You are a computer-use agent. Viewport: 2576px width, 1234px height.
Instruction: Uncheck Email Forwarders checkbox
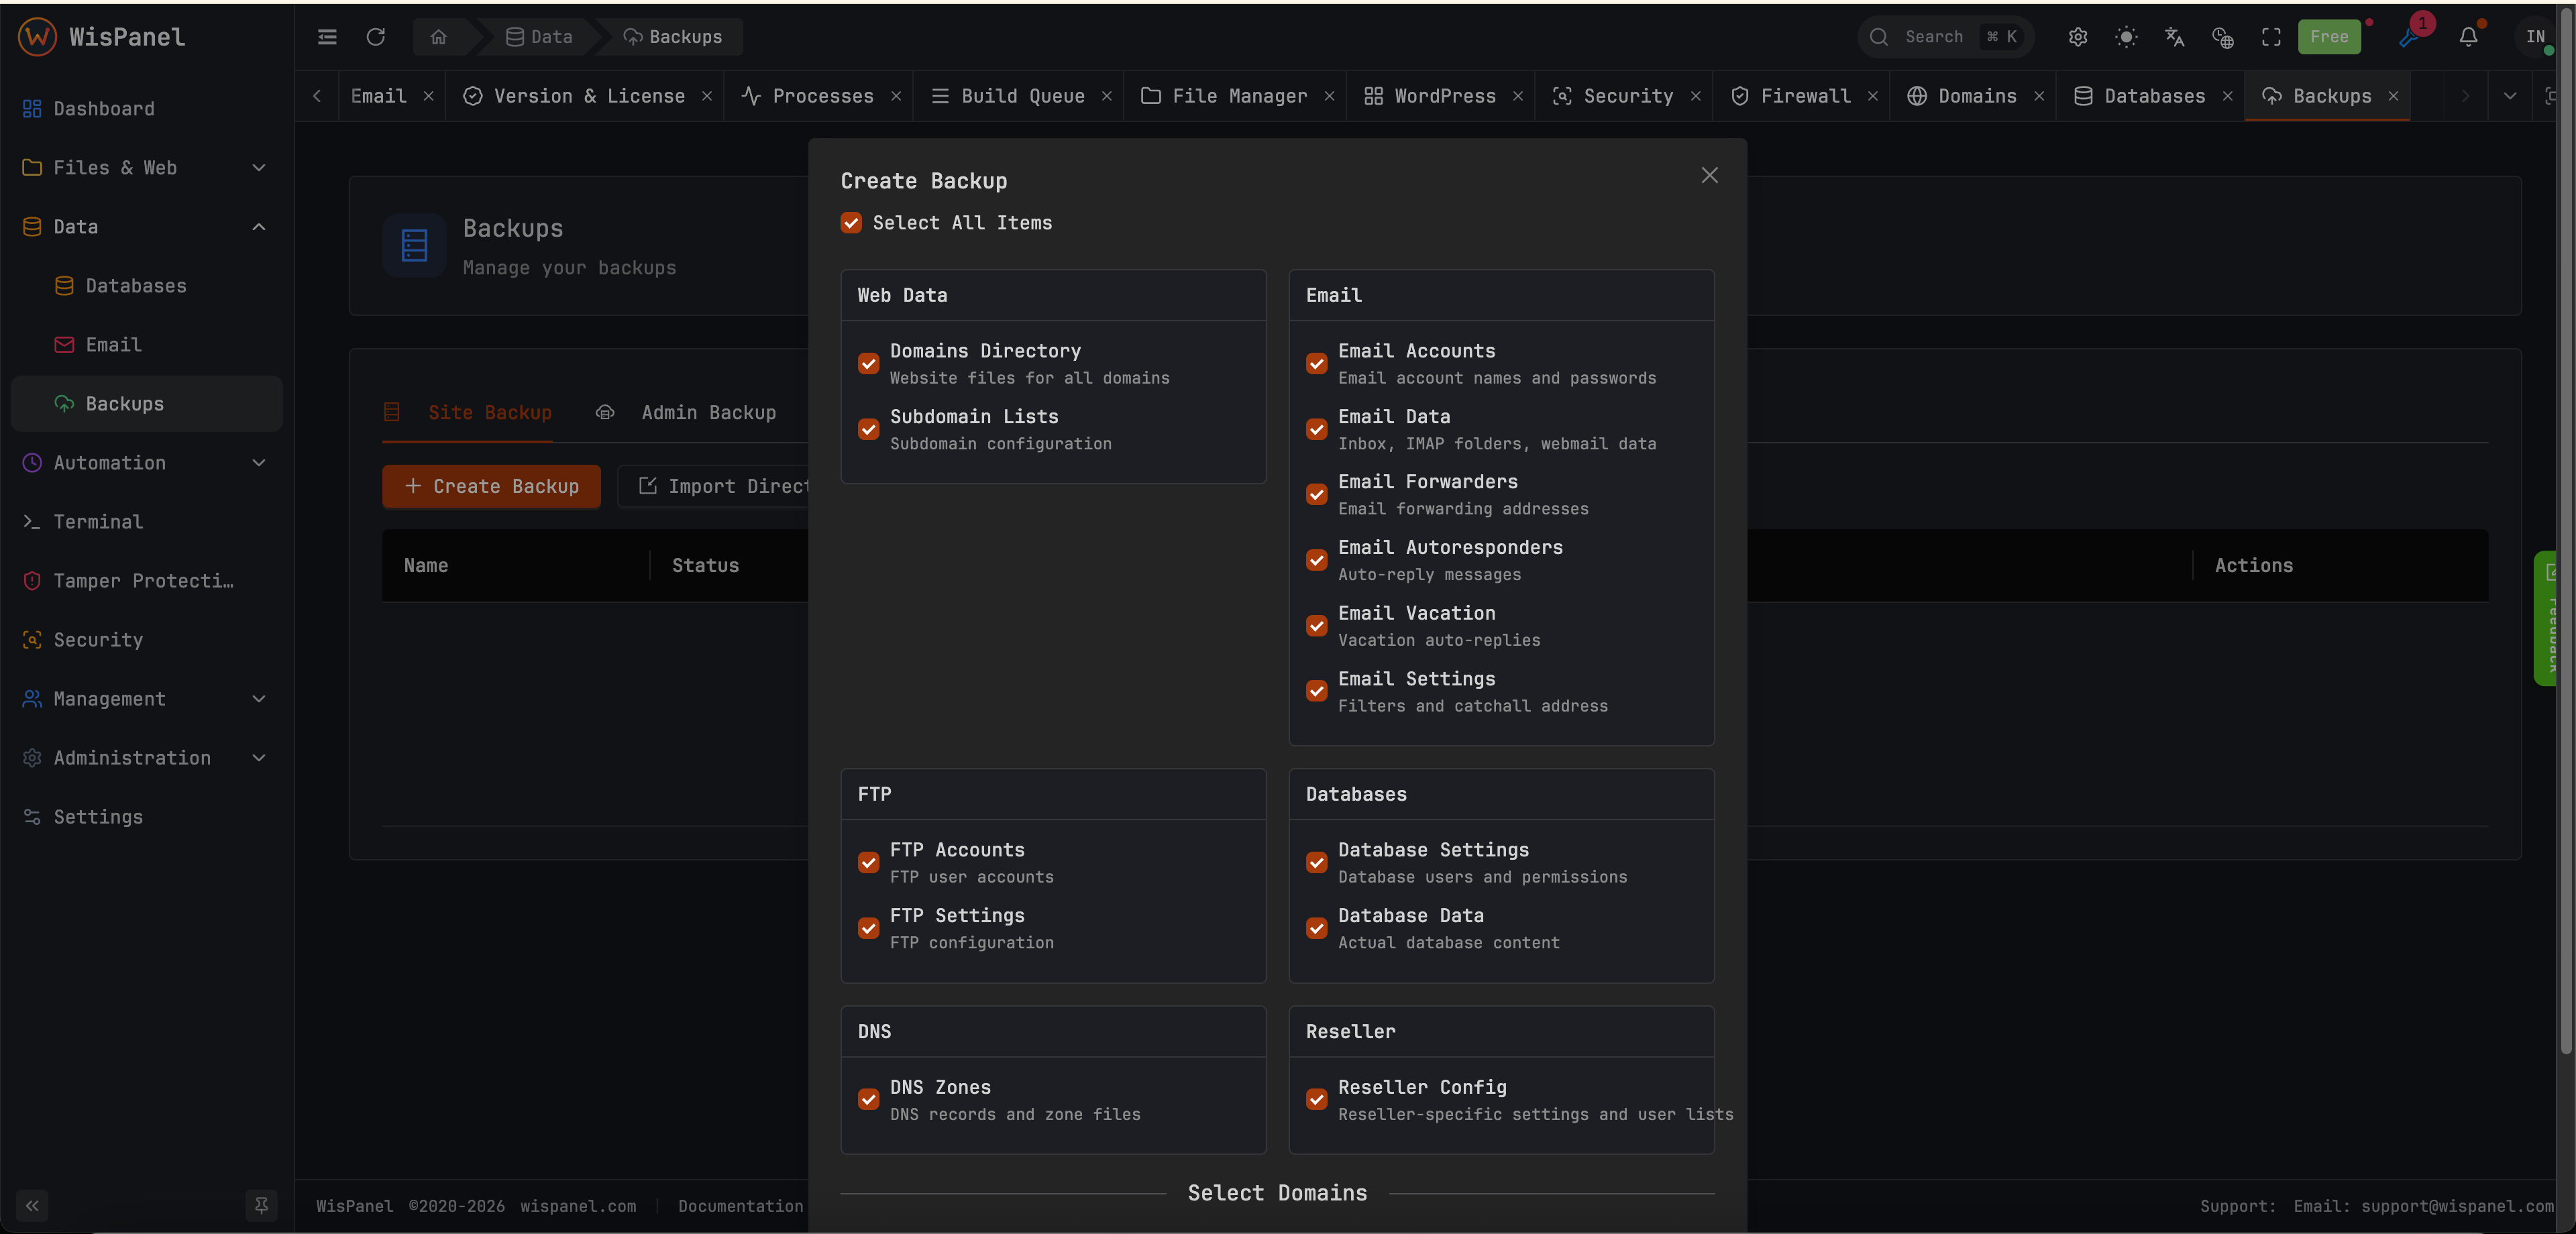1316,495
